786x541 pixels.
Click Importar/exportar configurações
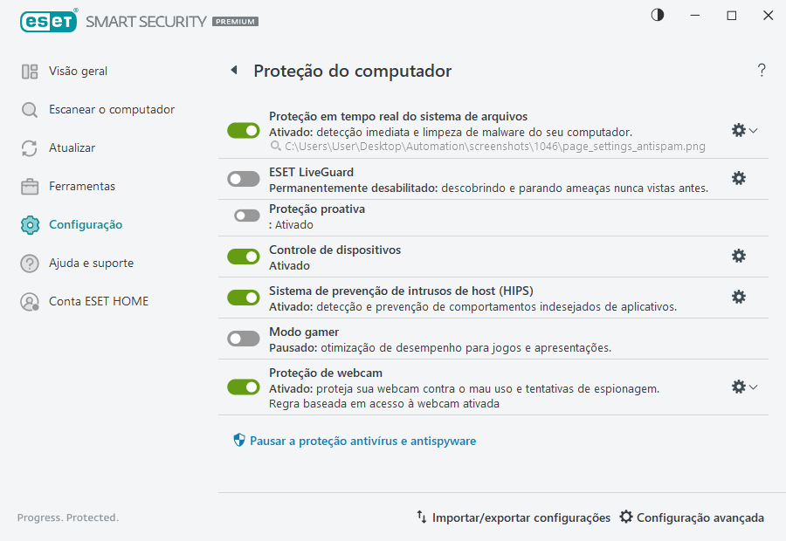[514, 517]
